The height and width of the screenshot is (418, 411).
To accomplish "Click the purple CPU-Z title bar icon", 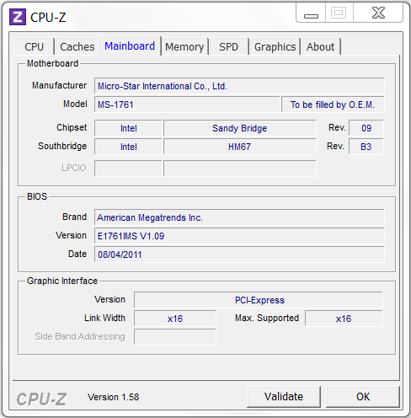I will [18, 17].
